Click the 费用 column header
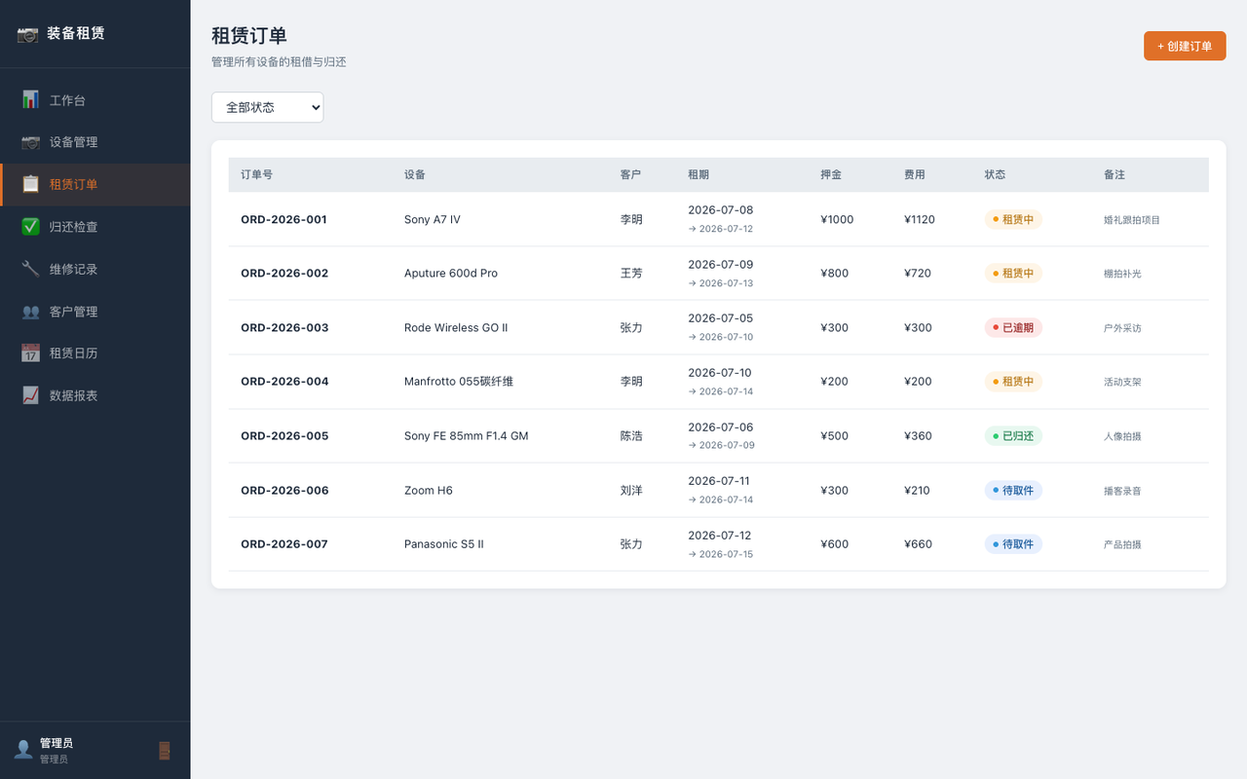This screenshot has height=779, width=1247. coord(915,175)
